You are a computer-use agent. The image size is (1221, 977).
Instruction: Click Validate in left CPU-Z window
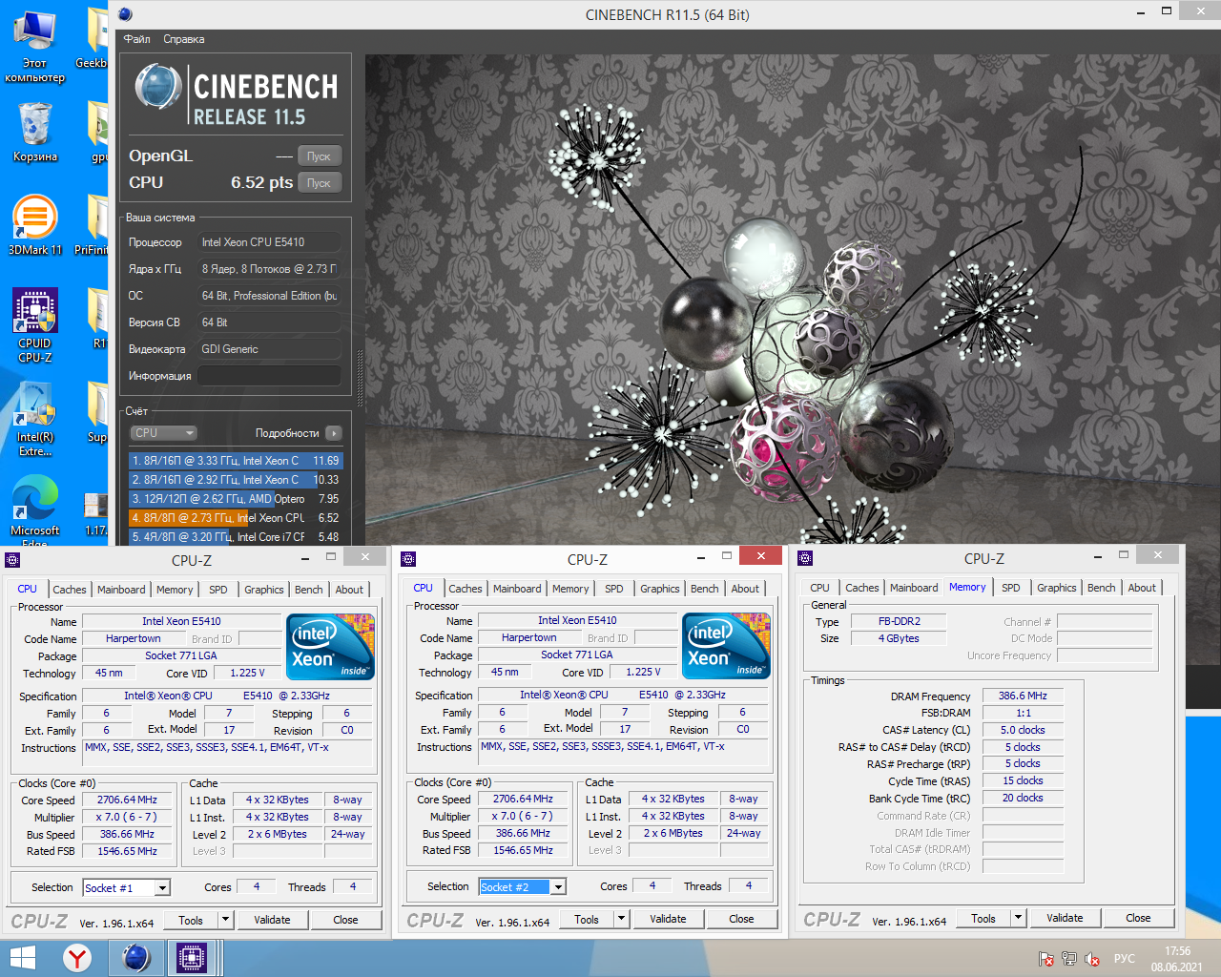tap(272, 920)
